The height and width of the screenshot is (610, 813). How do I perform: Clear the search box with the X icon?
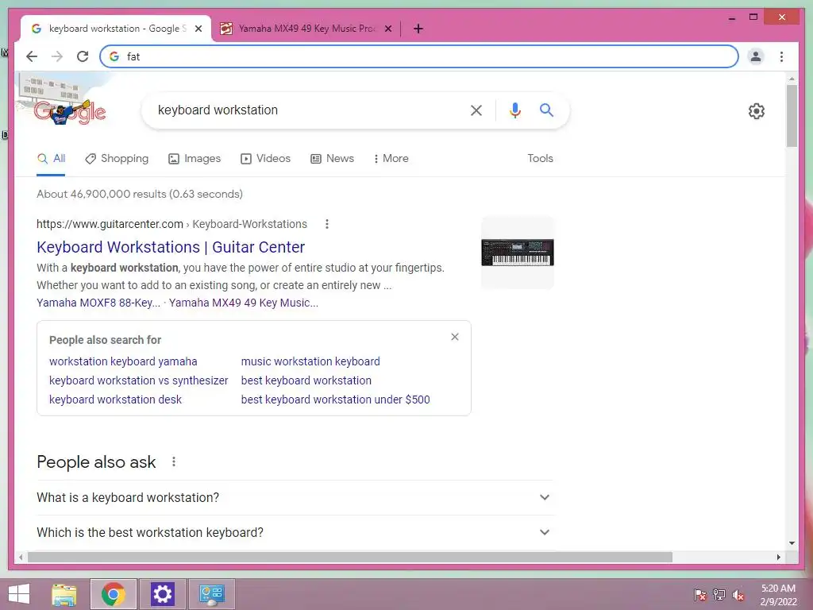point(476,110)
